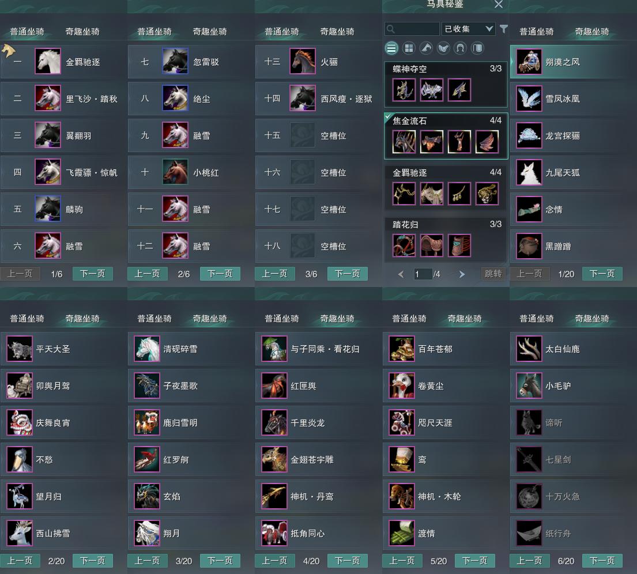The height and width of the screenshot is (574, 637).
Task: Select the 空槽位 slot numbered 十五
Action: pyautogui.click(x=318, y=135)
